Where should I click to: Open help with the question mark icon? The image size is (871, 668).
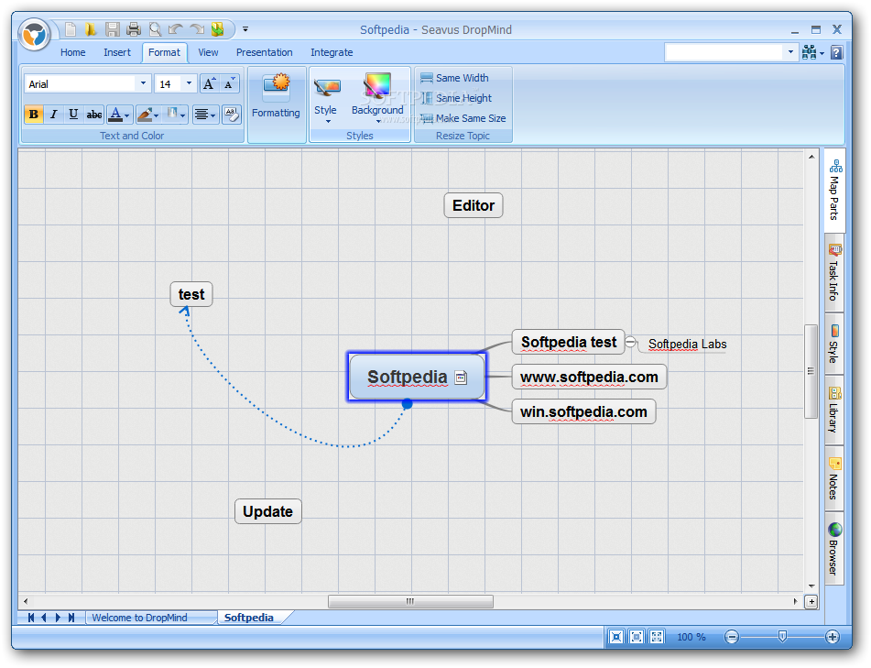point(836,52)
